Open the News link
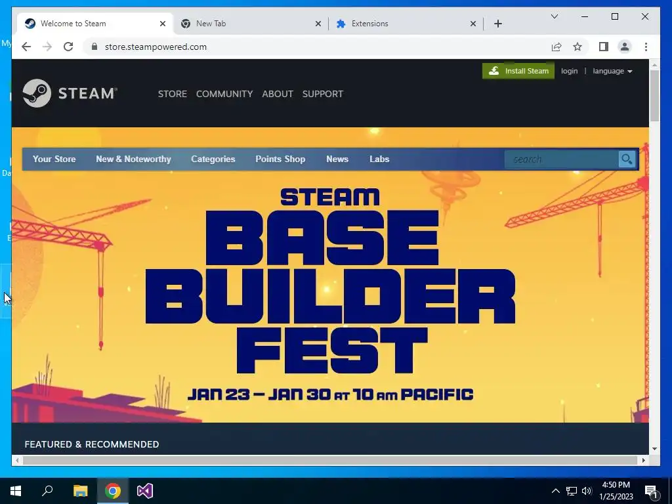The width and height of the screenshot is (672, 504). coord(337,159)
